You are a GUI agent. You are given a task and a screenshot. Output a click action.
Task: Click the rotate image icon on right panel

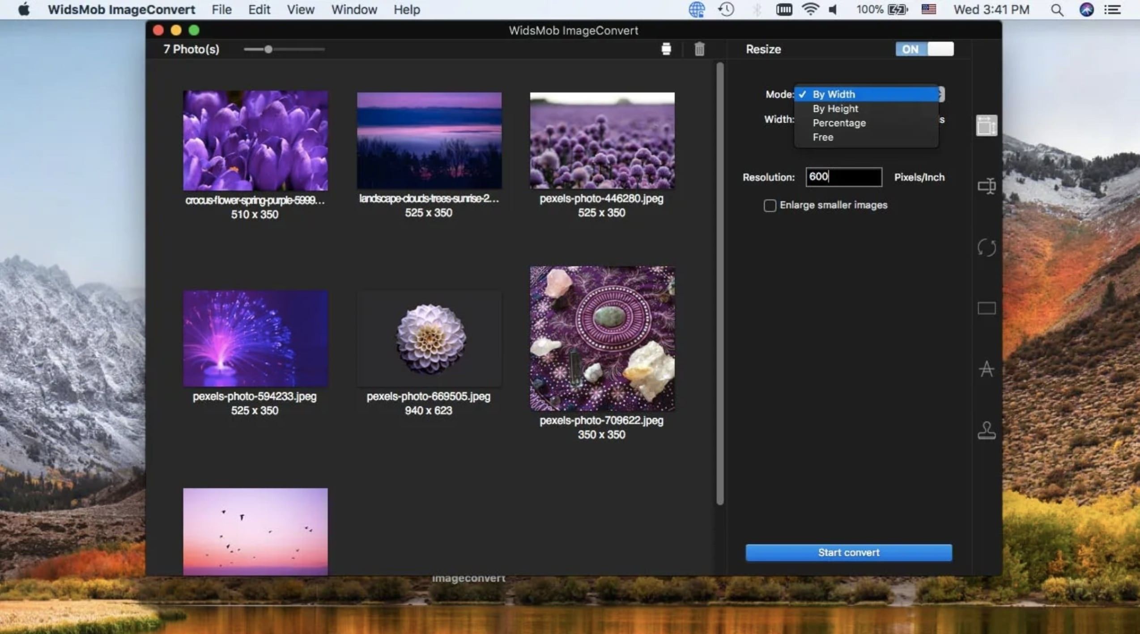click(x=986, y=247)
